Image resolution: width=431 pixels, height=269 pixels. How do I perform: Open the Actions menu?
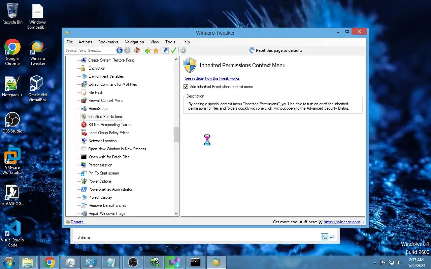(85, 42)
